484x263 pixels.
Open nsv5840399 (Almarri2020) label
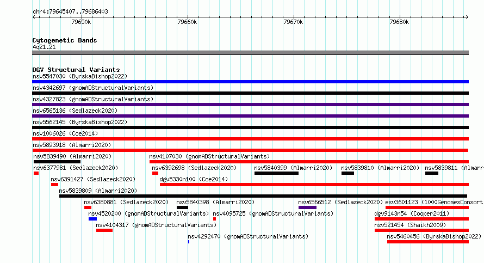[293, 168]
